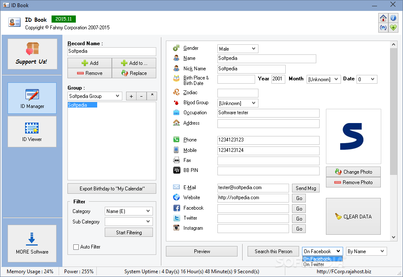Open the By Name search dropdown
The height and width of the screenshot is (277, 403).
(367, 251)
